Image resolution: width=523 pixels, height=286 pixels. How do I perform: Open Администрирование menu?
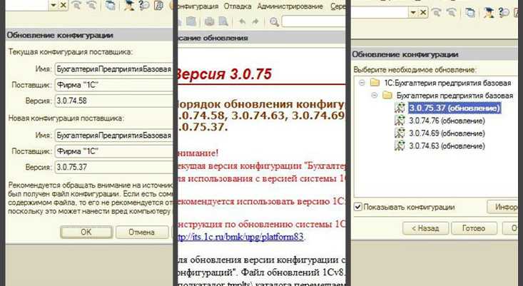(x=290, y=6)
